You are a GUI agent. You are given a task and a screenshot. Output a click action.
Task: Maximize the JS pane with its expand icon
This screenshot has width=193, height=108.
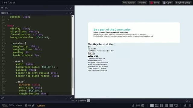(x=71, y=98)
